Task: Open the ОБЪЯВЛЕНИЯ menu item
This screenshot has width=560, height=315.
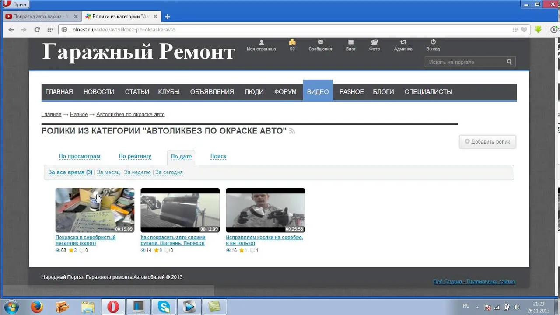Action: [212, 92]
